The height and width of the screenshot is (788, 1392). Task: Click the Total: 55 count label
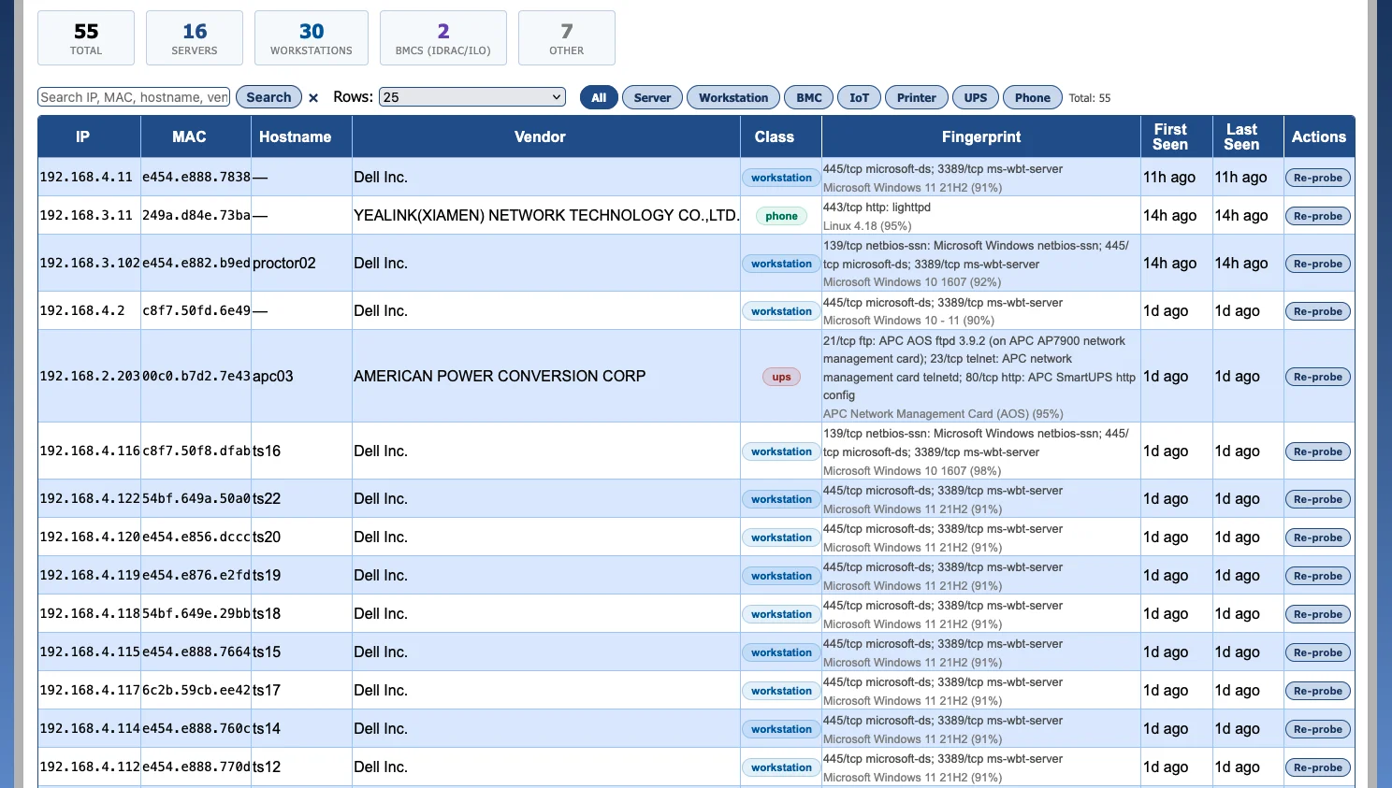click(x=1090, y=97)
